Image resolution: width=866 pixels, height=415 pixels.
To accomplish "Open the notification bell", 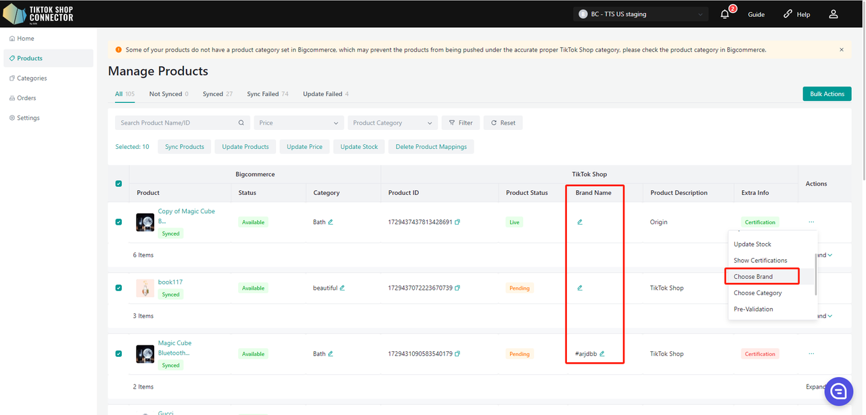I will [725, 14].
